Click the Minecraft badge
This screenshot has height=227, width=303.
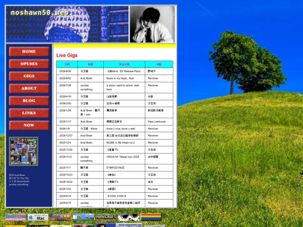pyautogui.click(x=106, y=217)
